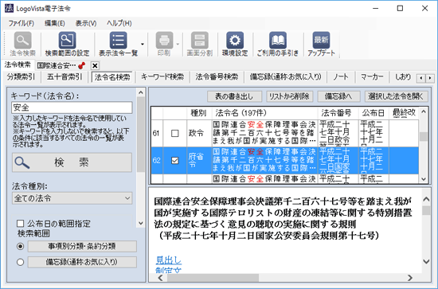Select the 法令番号検索 tab
The height and width of the screenshot is (289, 438).
coord(217,76)
